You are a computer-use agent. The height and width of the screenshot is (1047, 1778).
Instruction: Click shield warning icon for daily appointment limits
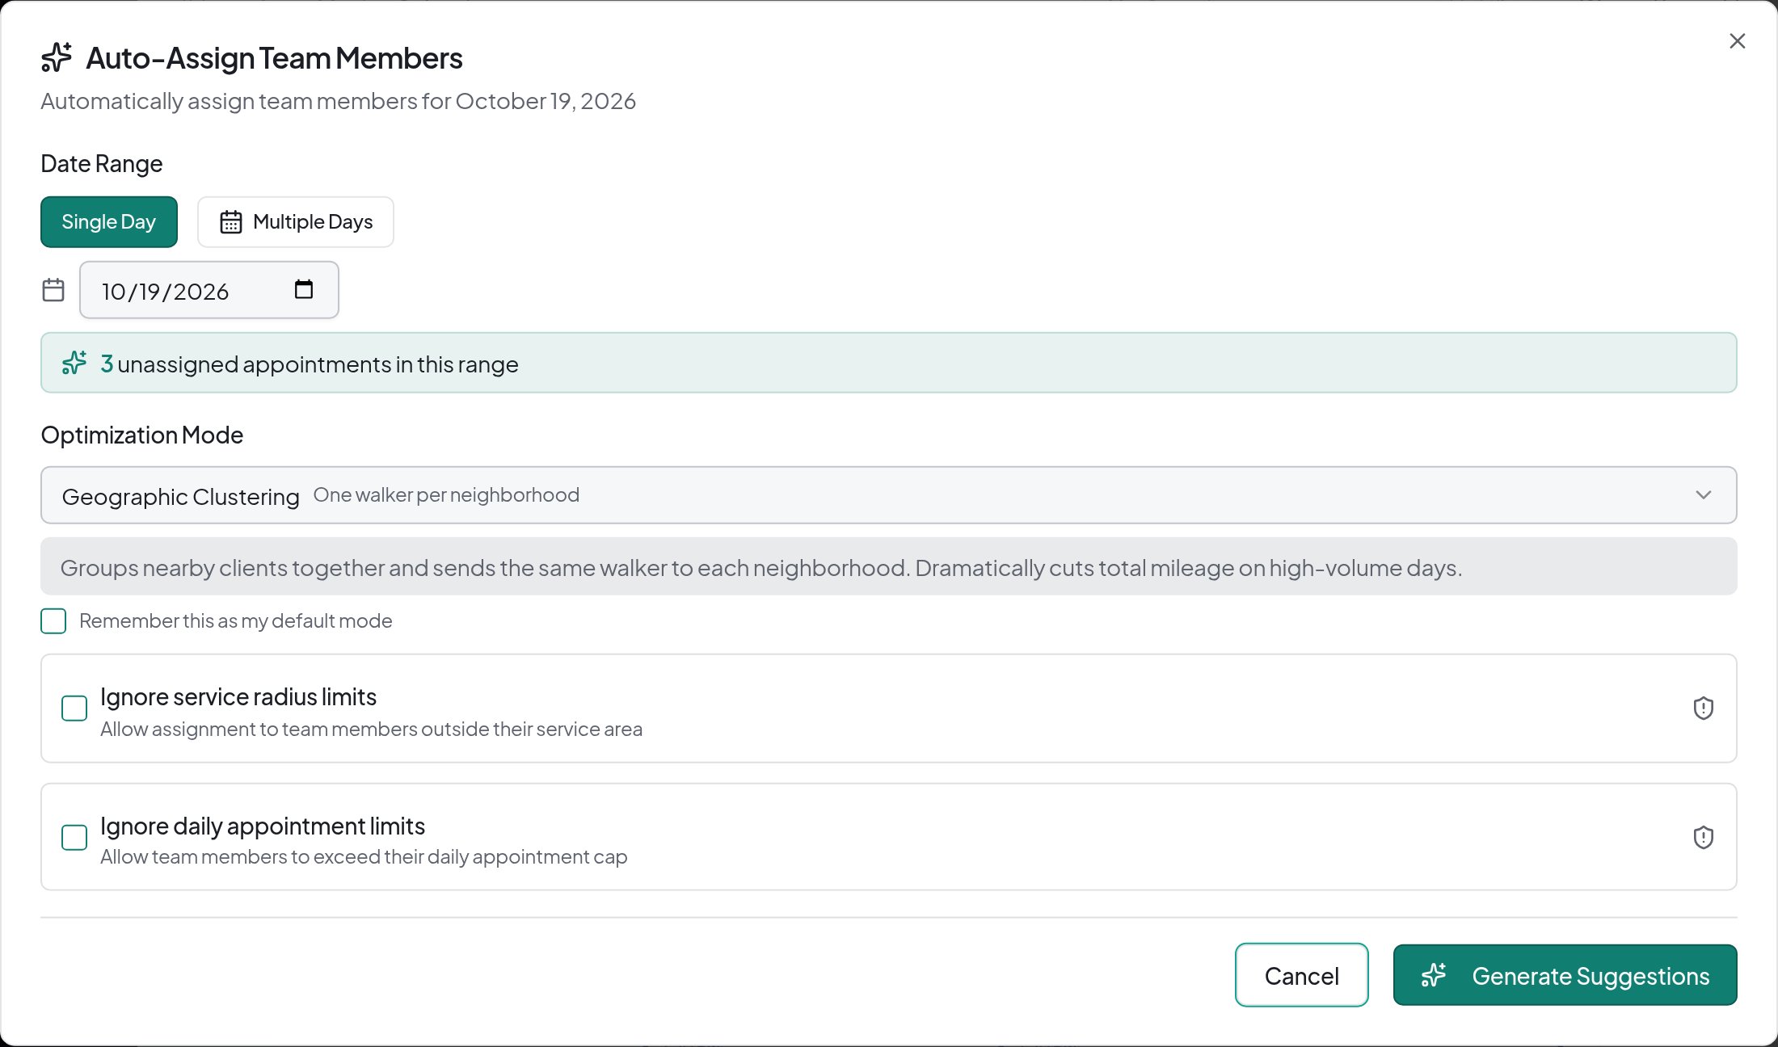tap(1704, 837)
